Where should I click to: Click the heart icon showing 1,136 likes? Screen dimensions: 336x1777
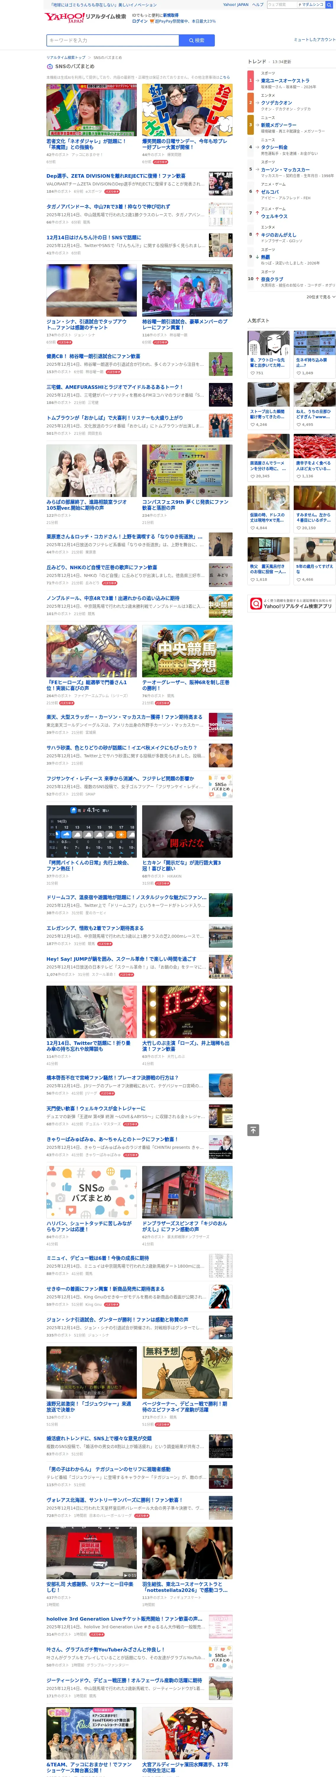pos(298,476)
